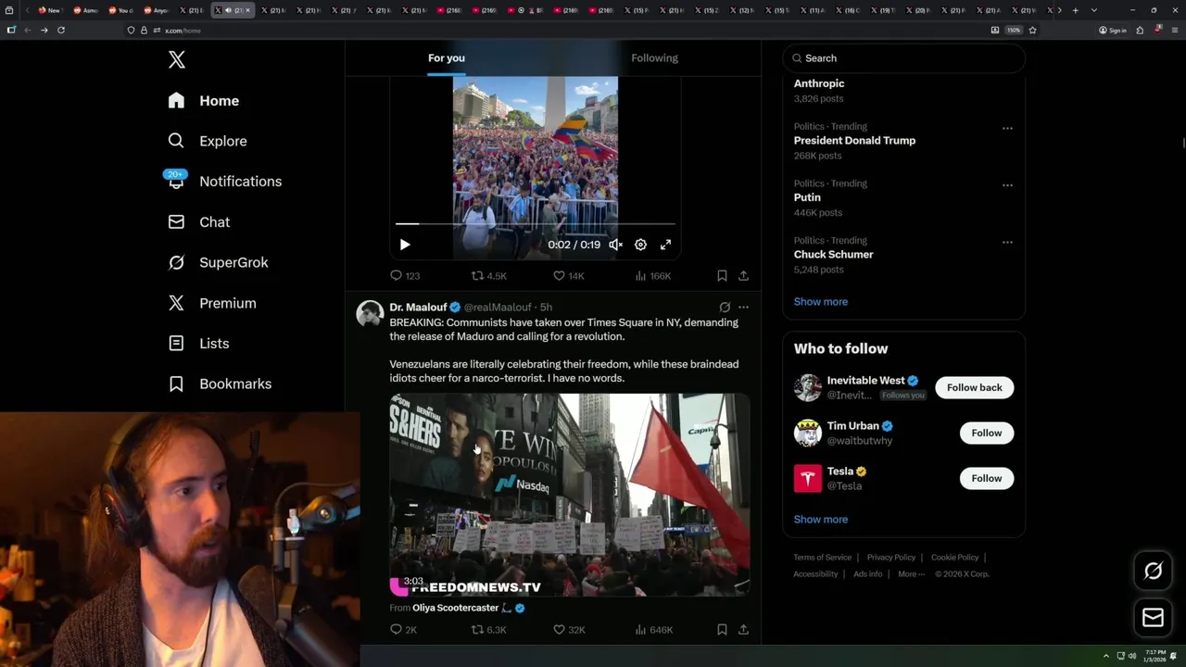Screen dimensions: 1186x667
Task: Show more accounts to follow
Action: click(x=820, y=520)
